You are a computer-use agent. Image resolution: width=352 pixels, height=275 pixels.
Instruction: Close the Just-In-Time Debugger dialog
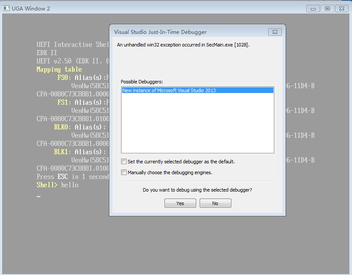[275, 32]
